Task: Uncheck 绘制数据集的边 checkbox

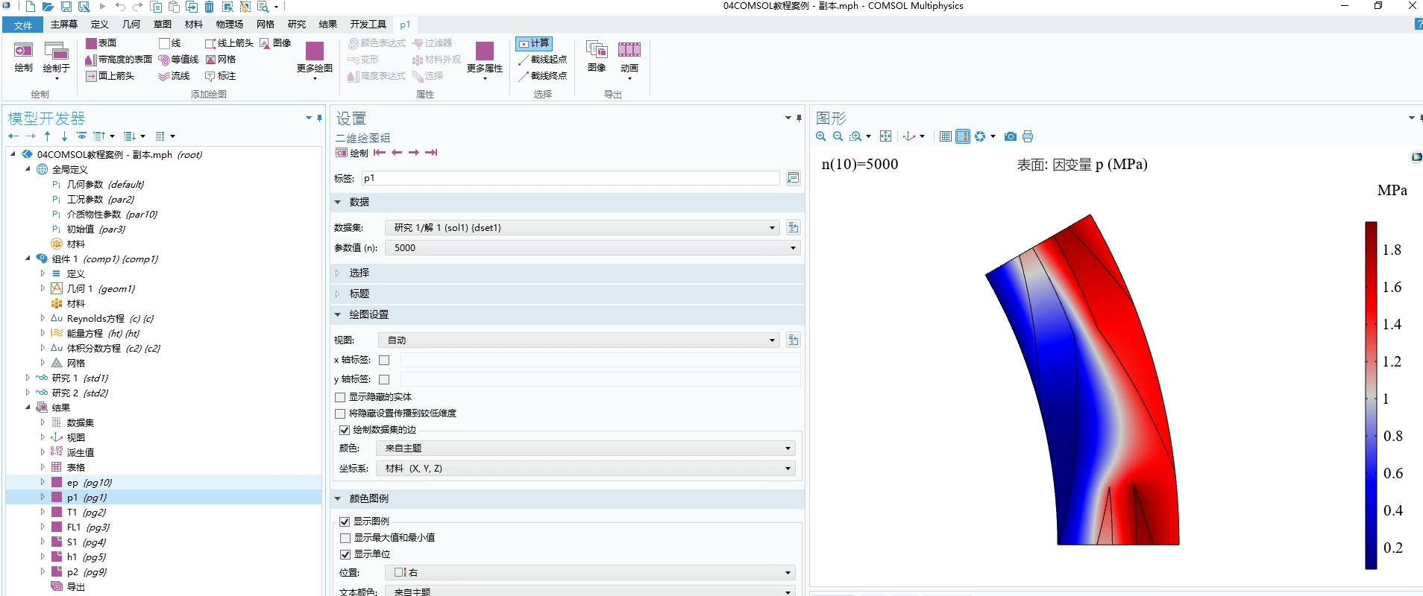Action: 345,430
